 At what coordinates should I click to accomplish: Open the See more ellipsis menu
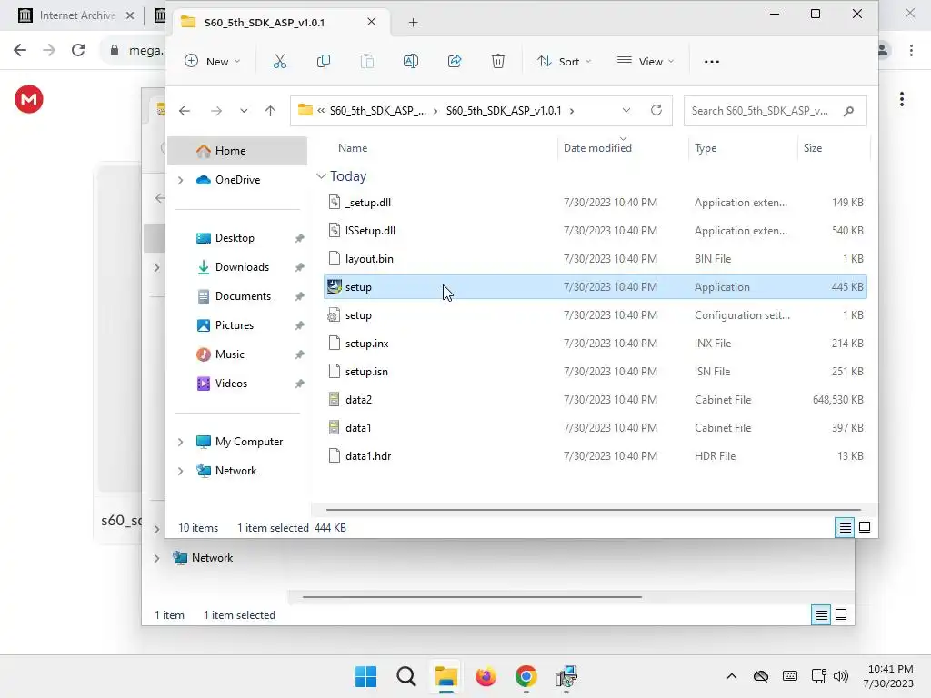tap(711, 61)
